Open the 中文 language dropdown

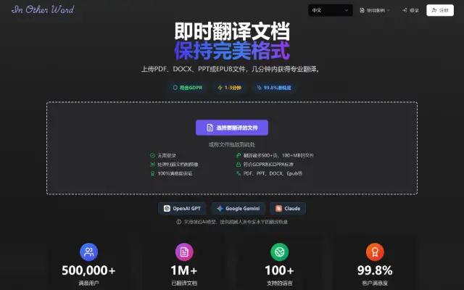(x=331, y=10)
